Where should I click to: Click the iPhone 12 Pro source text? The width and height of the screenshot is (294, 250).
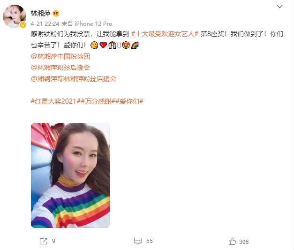[93, 24]
